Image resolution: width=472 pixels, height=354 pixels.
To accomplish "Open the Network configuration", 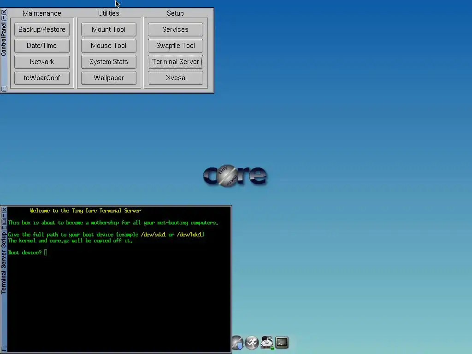I will [x=42, y=62].
